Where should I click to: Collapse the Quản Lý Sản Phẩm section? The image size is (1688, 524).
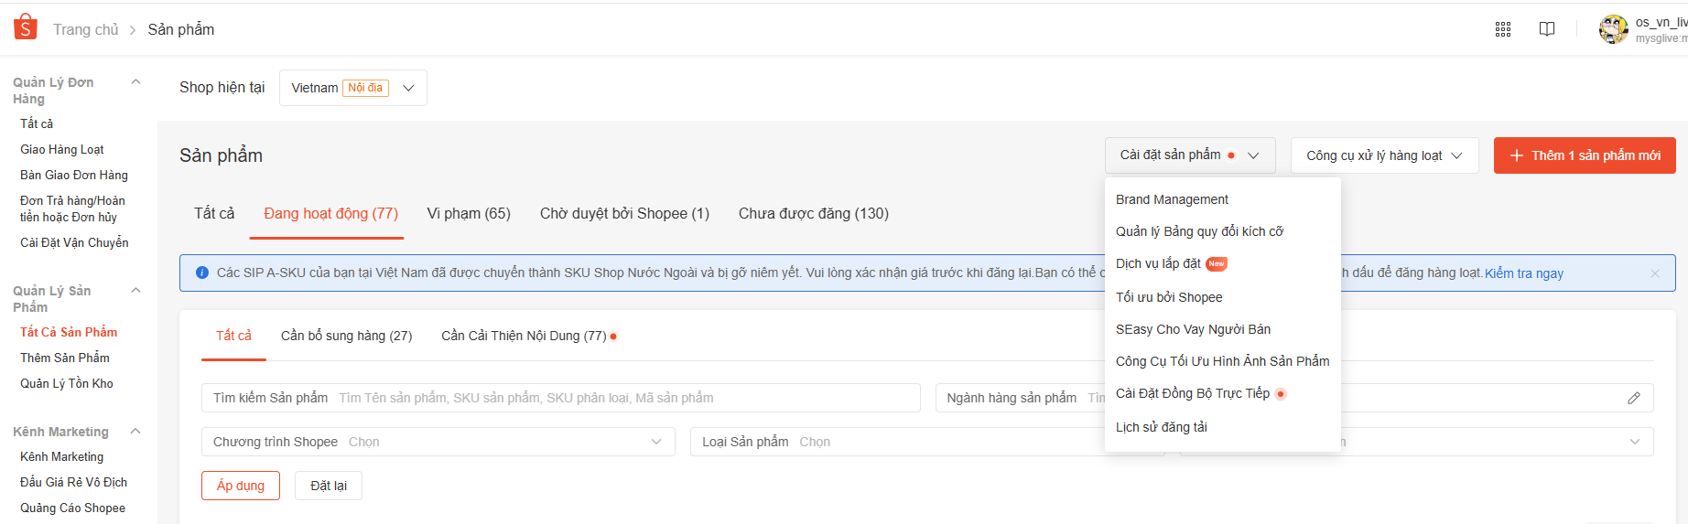click(135, 291)
